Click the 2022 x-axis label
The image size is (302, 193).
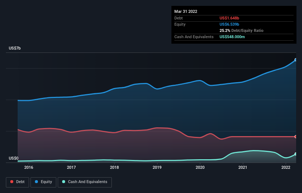click(286, 167)
